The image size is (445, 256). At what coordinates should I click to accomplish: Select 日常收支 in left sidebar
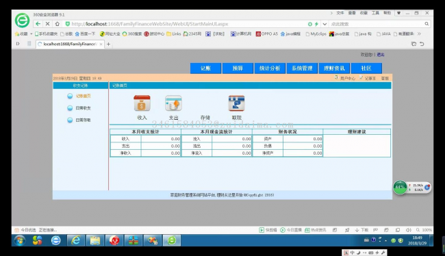(83, 108)
